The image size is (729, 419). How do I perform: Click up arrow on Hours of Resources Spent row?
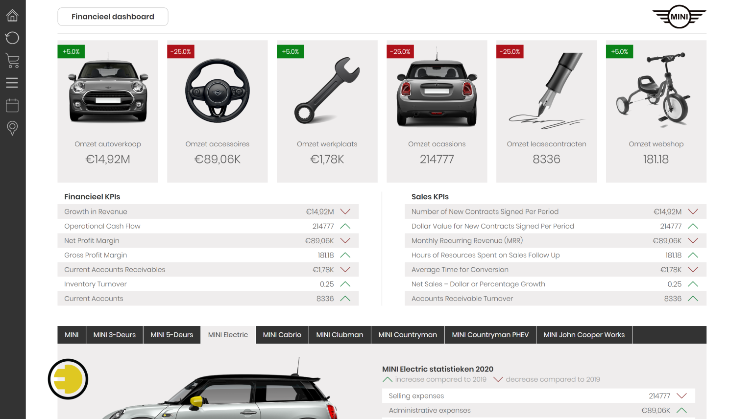[693, 255]
